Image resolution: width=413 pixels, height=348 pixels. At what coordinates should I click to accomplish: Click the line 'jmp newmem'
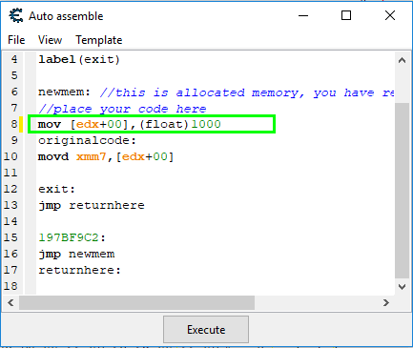click(x=76, y=254)
